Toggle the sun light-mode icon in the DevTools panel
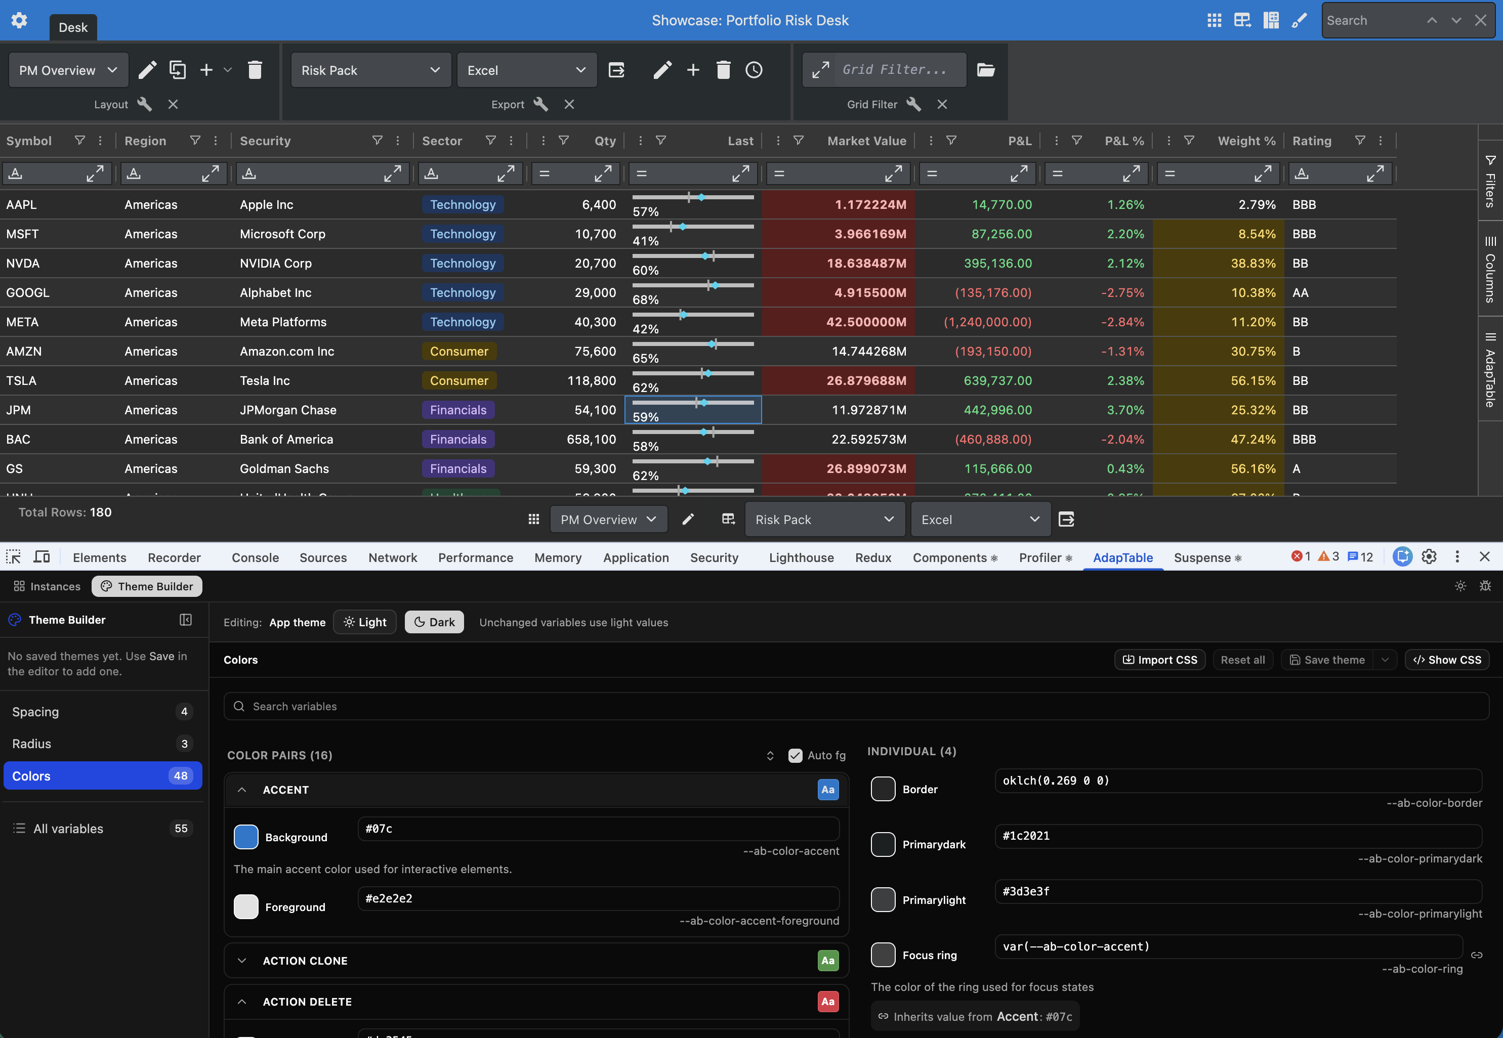This screenshot has height=1038, width=1503. coord(1460,586)
